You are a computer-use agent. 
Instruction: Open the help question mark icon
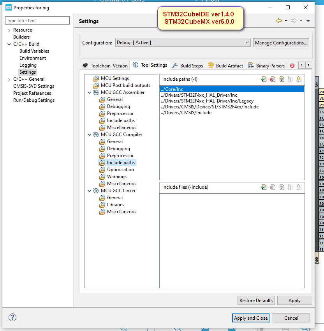[x=12, y=317]
